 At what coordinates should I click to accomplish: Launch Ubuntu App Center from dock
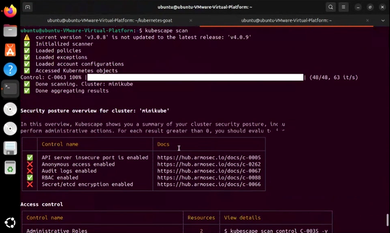pos(10,50)
